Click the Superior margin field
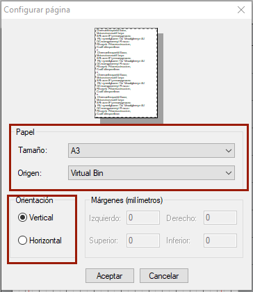This screenshot has height=292, width=253. coord(143,241)
